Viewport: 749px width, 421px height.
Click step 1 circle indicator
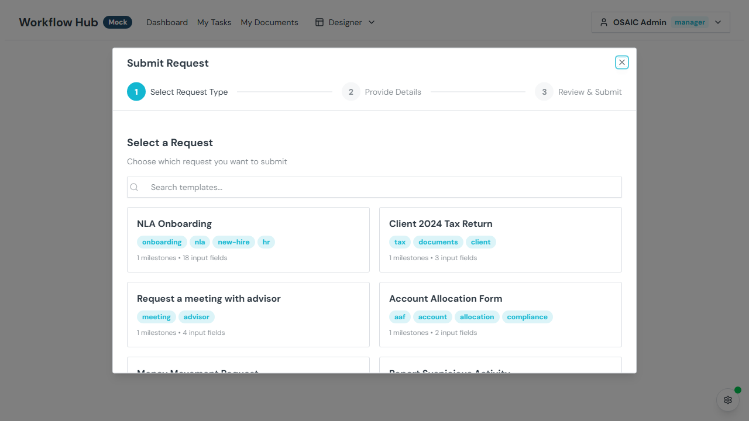(136, 92)
